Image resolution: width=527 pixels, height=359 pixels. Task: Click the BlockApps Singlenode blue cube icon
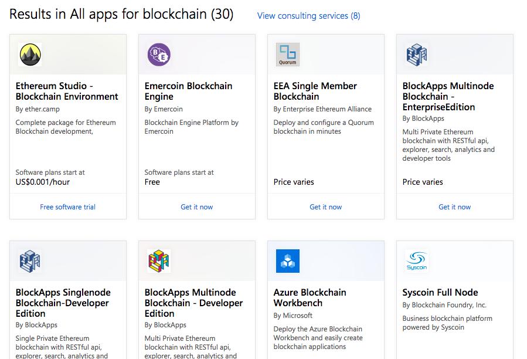pyautogui.click(x=30, y=261)
